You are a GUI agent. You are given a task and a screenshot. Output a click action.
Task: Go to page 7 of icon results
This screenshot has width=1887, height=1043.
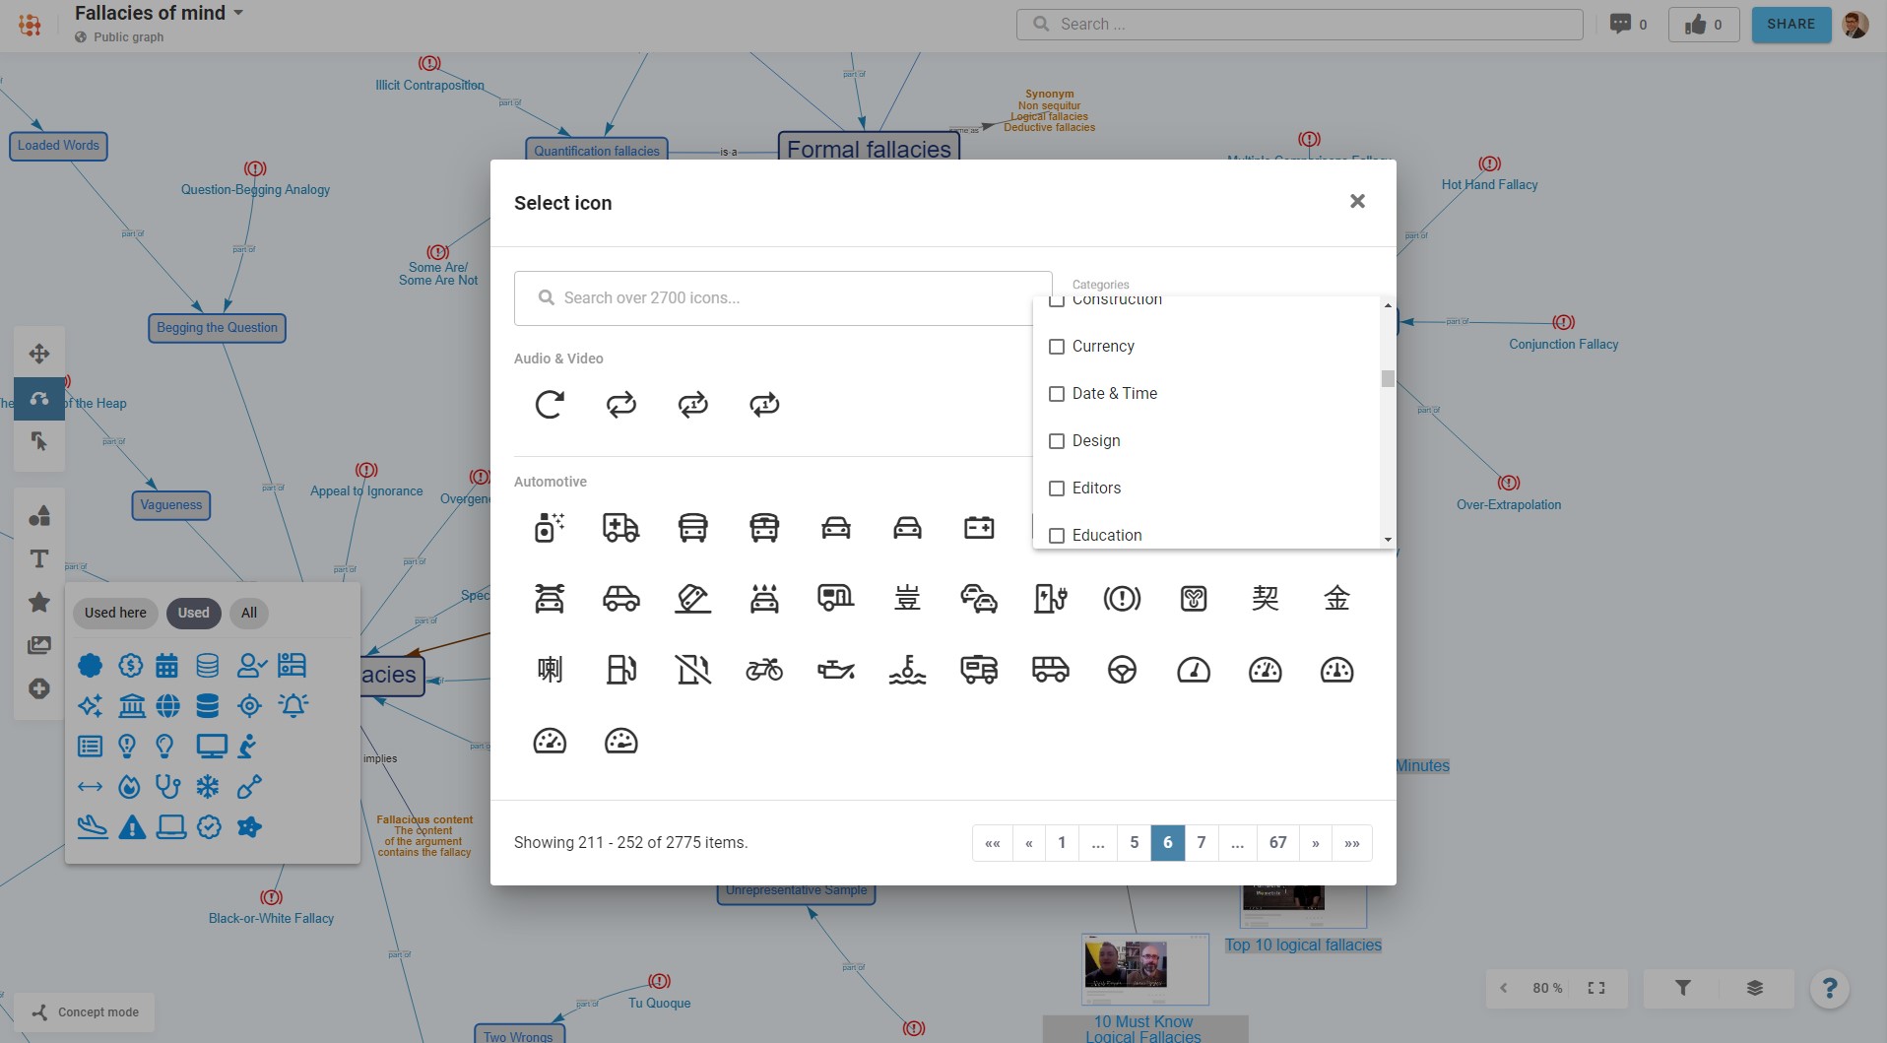coord(1201,842)
